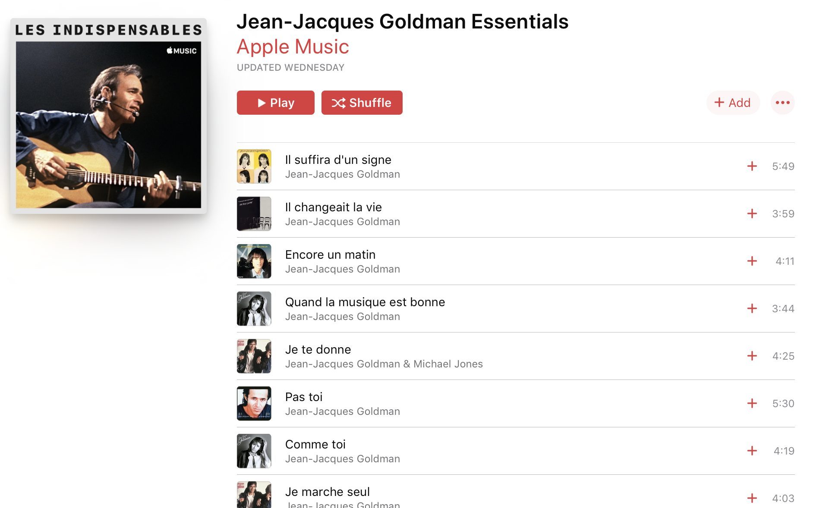Click album thumbnail of Il suffira d'un signe
813x508 pixels.
[254, 166]
